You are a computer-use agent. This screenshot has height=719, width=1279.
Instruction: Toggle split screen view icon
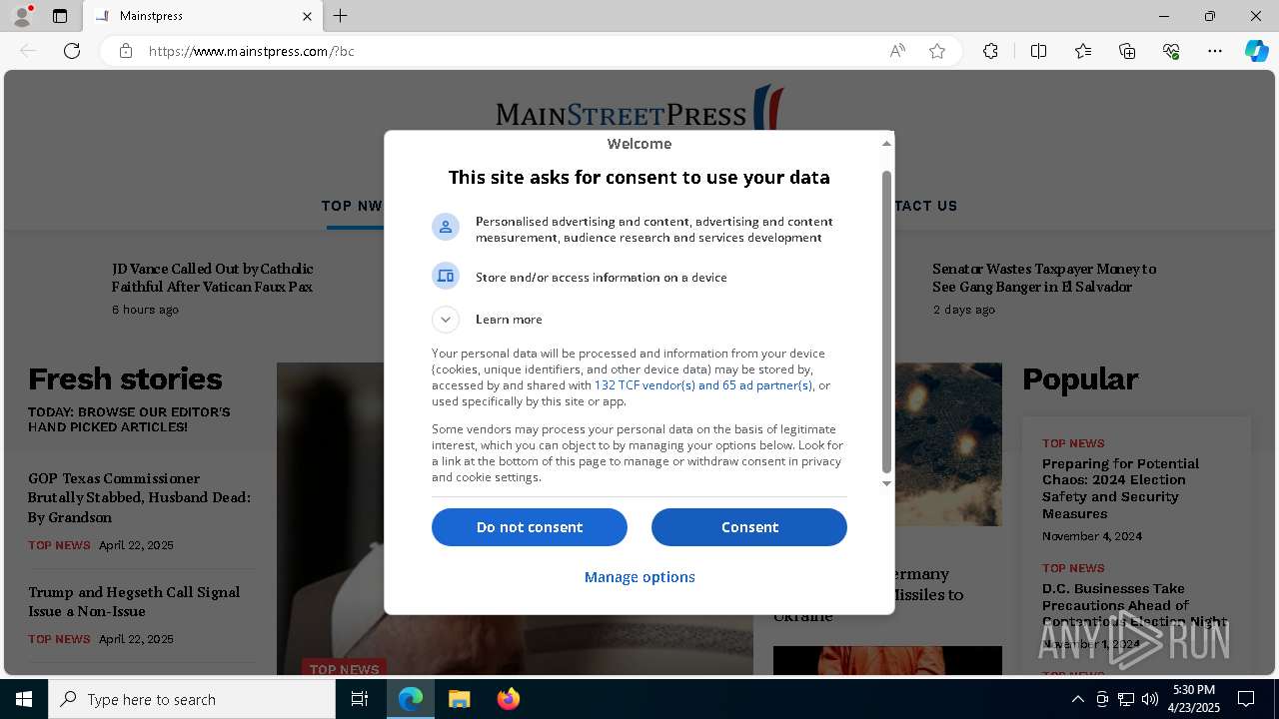[1038, 51]
